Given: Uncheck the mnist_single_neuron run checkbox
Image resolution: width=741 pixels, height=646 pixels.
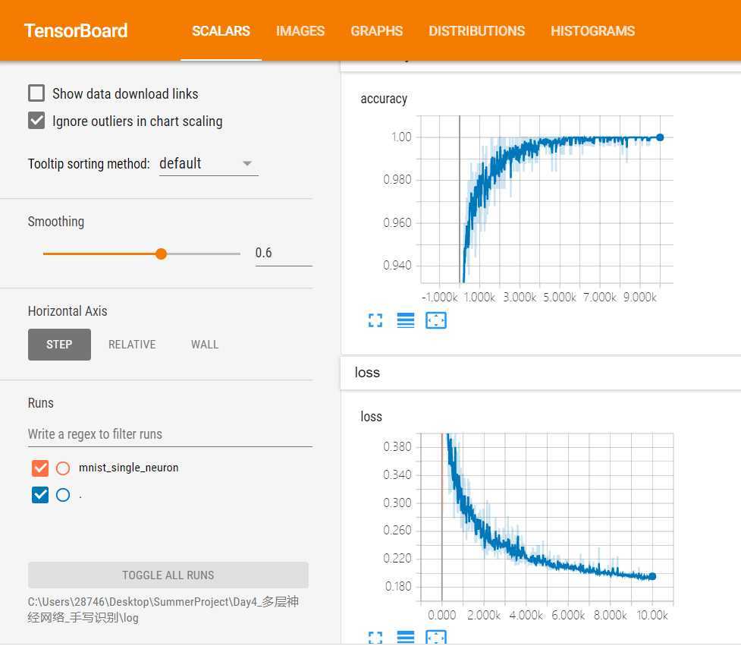Looking at the screenshot, I should tap(40, 468).
